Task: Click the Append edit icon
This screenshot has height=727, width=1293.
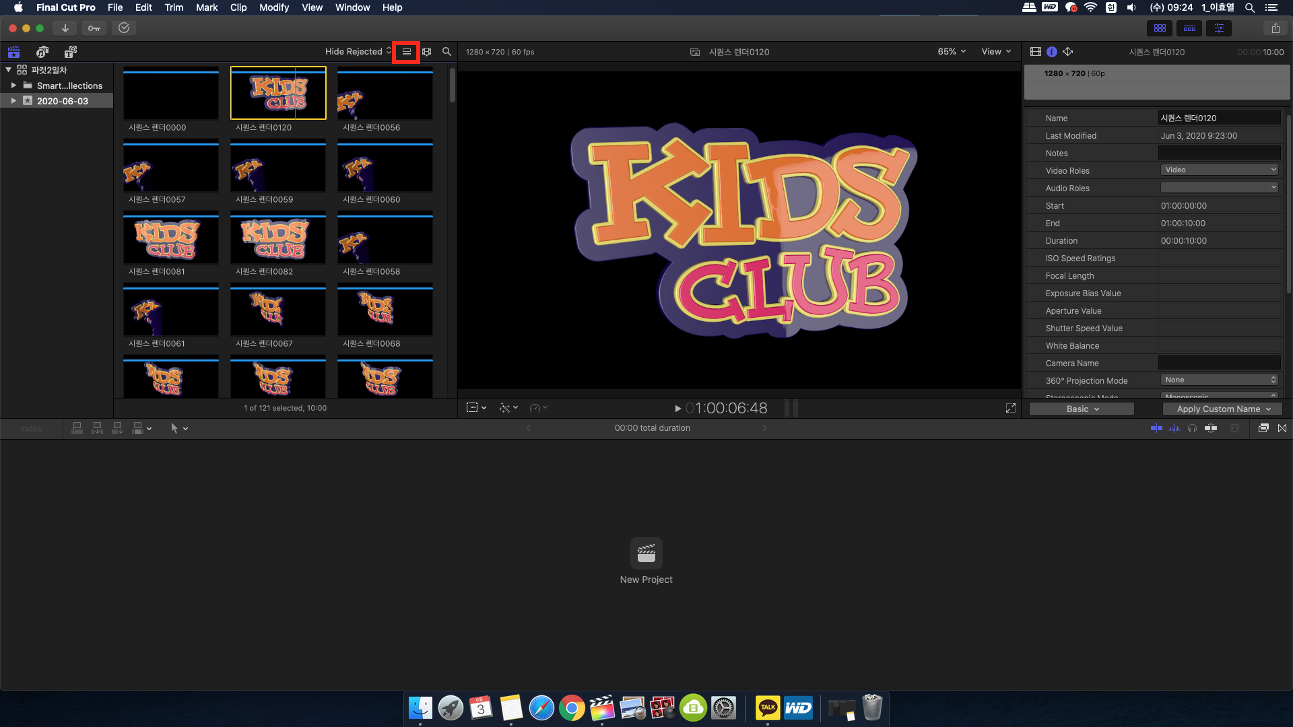Action: click(117, 428)
